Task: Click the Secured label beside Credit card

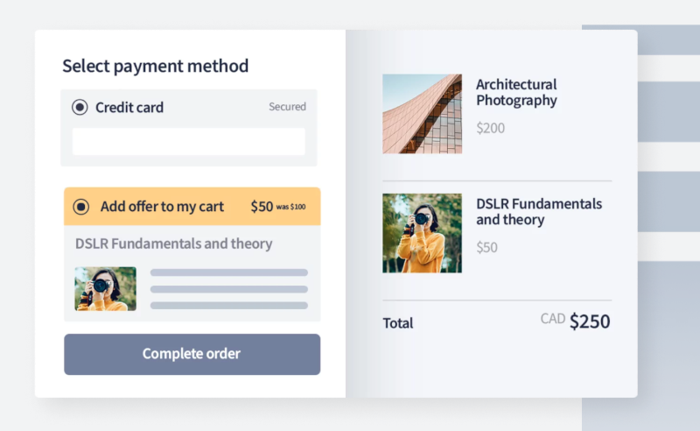Action: click(x=287, y=107)
